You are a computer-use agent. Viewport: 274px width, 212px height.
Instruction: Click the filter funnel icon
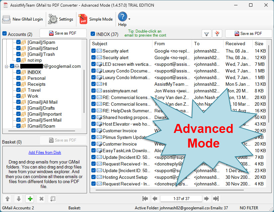[x=207, y=34]
